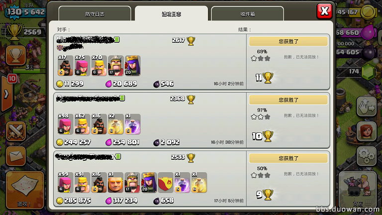
Task: Open the settings gears icon
Action: pyautogui.click(x=367, y=156)
